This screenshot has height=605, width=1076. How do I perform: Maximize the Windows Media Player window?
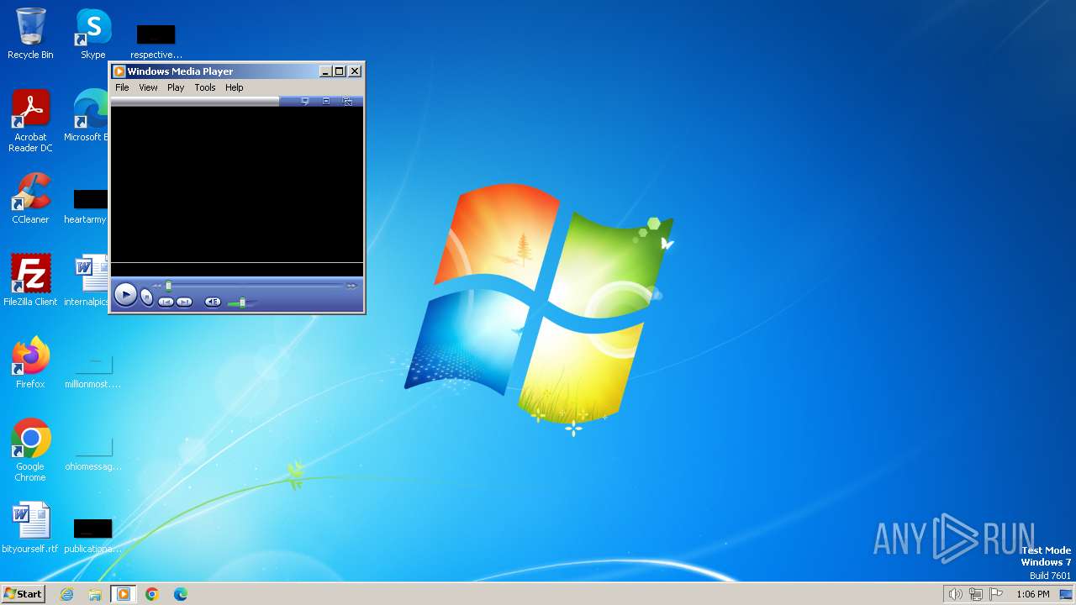tap(340, 71)
